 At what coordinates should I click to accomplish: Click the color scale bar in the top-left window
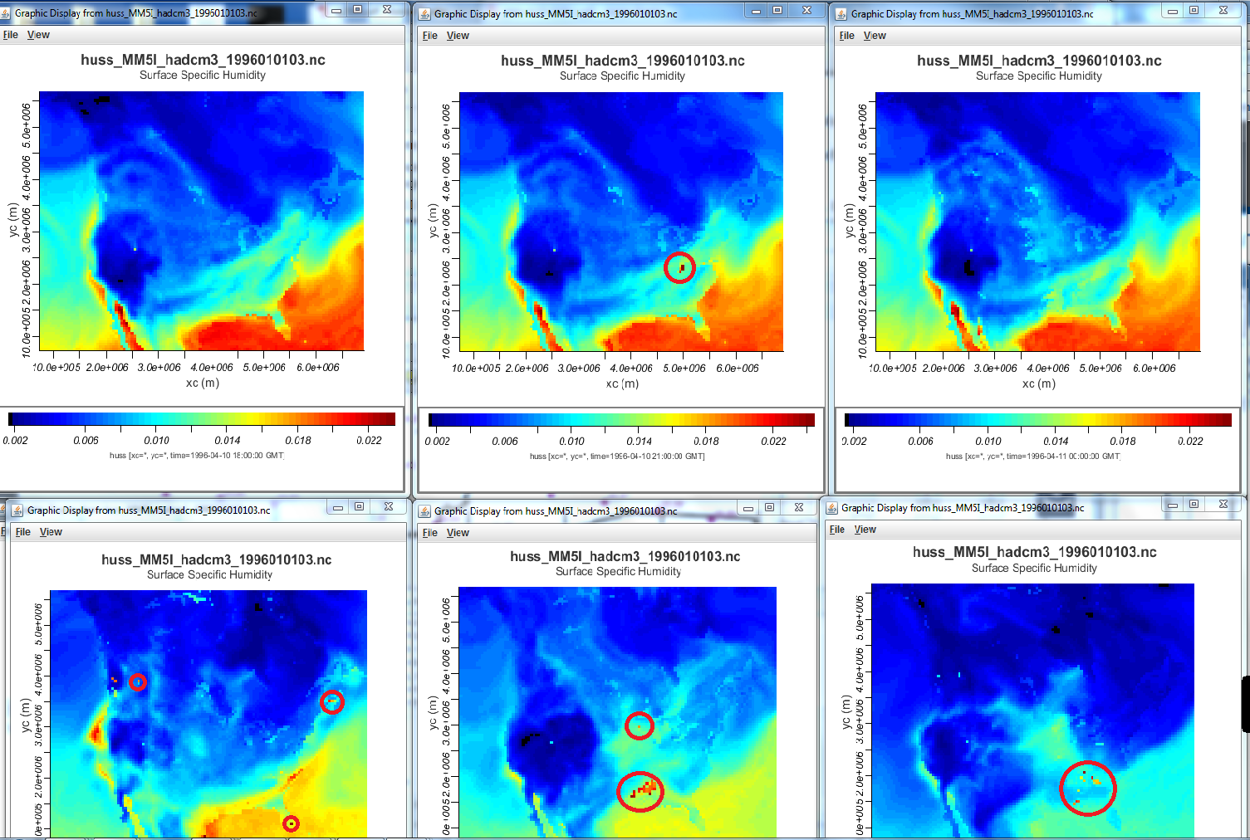[202, 419]
